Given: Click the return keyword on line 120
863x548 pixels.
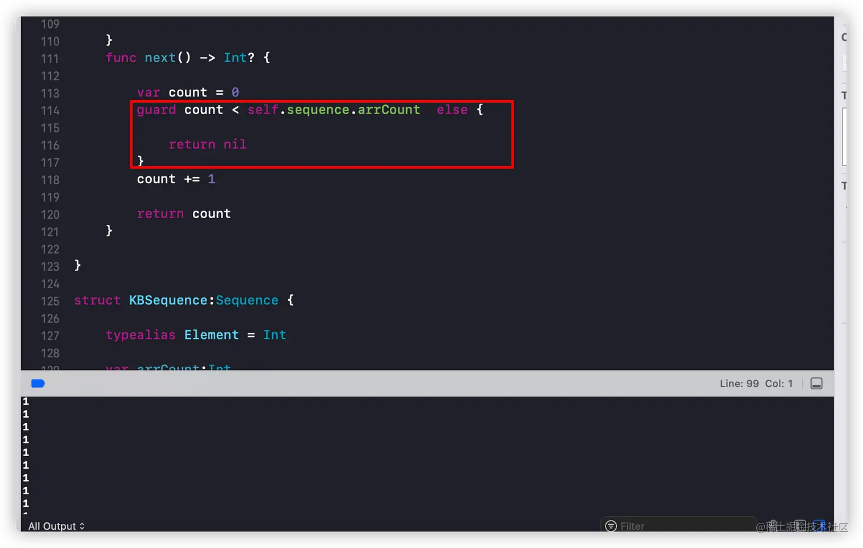Looking at the screenshot, I should pos(160,213).
